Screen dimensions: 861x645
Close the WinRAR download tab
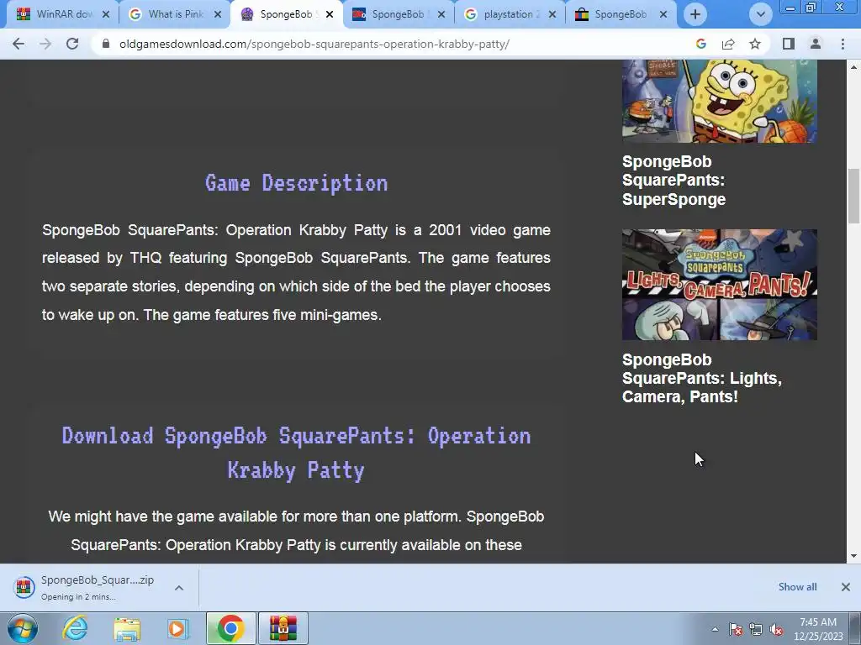(106, 14)
